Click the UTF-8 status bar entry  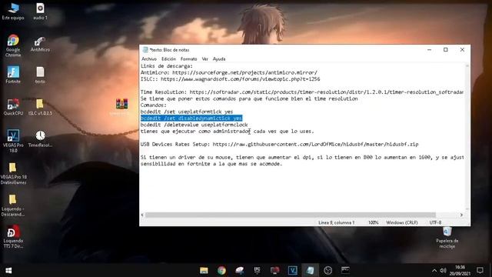[435, 222]
